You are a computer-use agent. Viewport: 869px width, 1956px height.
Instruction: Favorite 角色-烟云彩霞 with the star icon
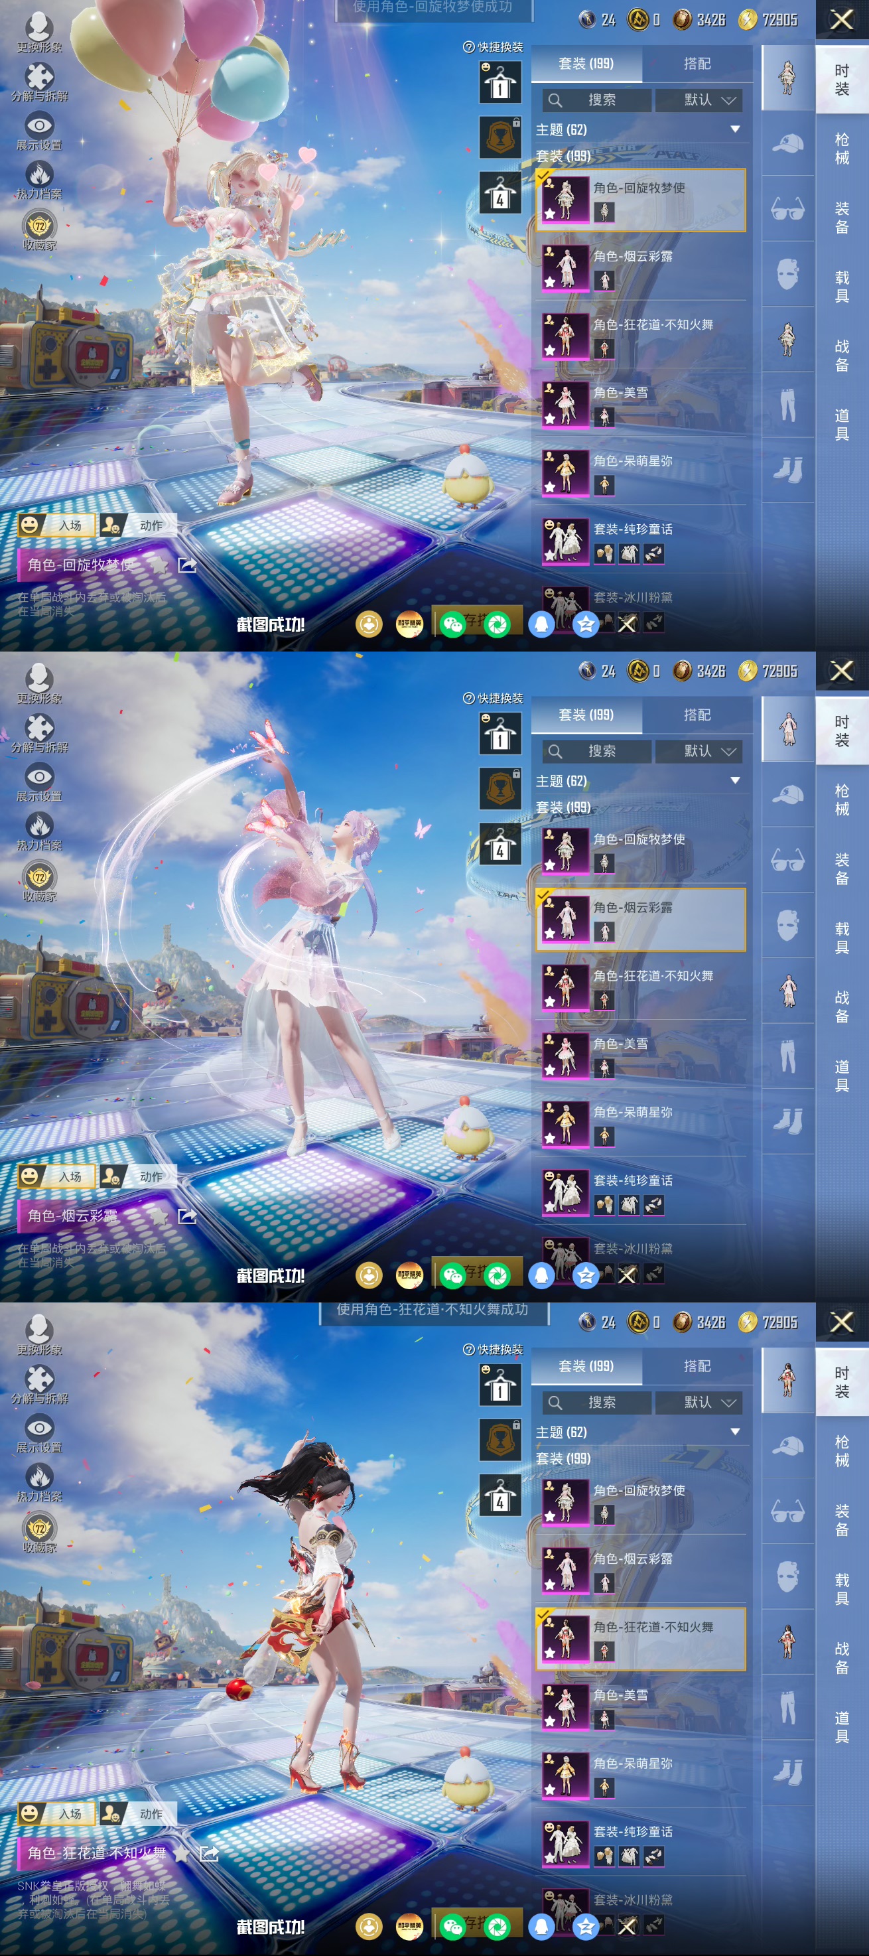(x=159, y=1216)
